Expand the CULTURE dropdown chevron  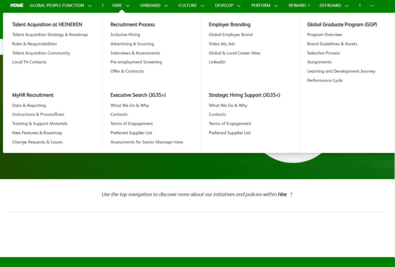[x=202, y=6]
